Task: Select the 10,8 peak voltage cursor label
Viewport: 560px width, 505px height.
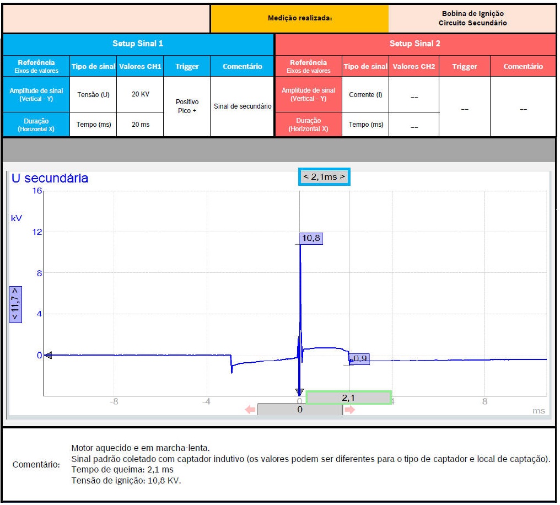Action: coord(311,238)
